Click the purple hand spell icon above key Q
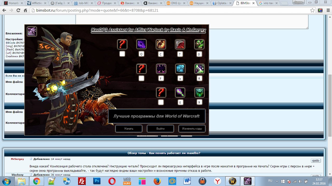This screenshot has width=332, height=186. click(x=141, y=44)
